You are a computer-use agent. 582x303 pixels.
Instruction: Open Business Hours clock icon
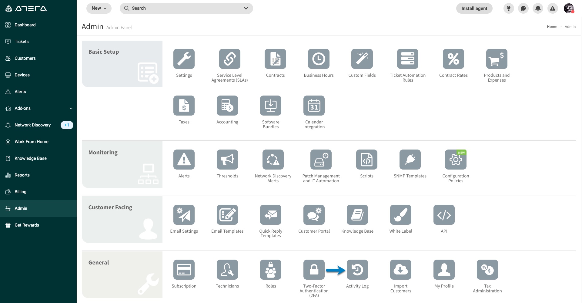click(319, 59)
